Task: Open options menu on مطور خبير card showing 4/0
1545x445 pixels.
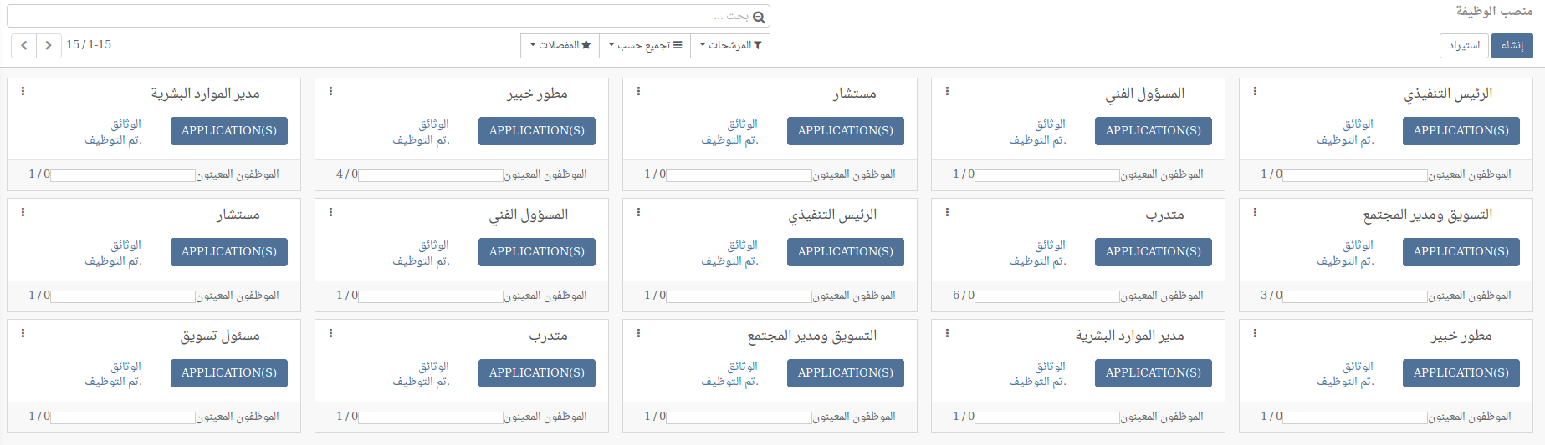Action: coord(330,91)
